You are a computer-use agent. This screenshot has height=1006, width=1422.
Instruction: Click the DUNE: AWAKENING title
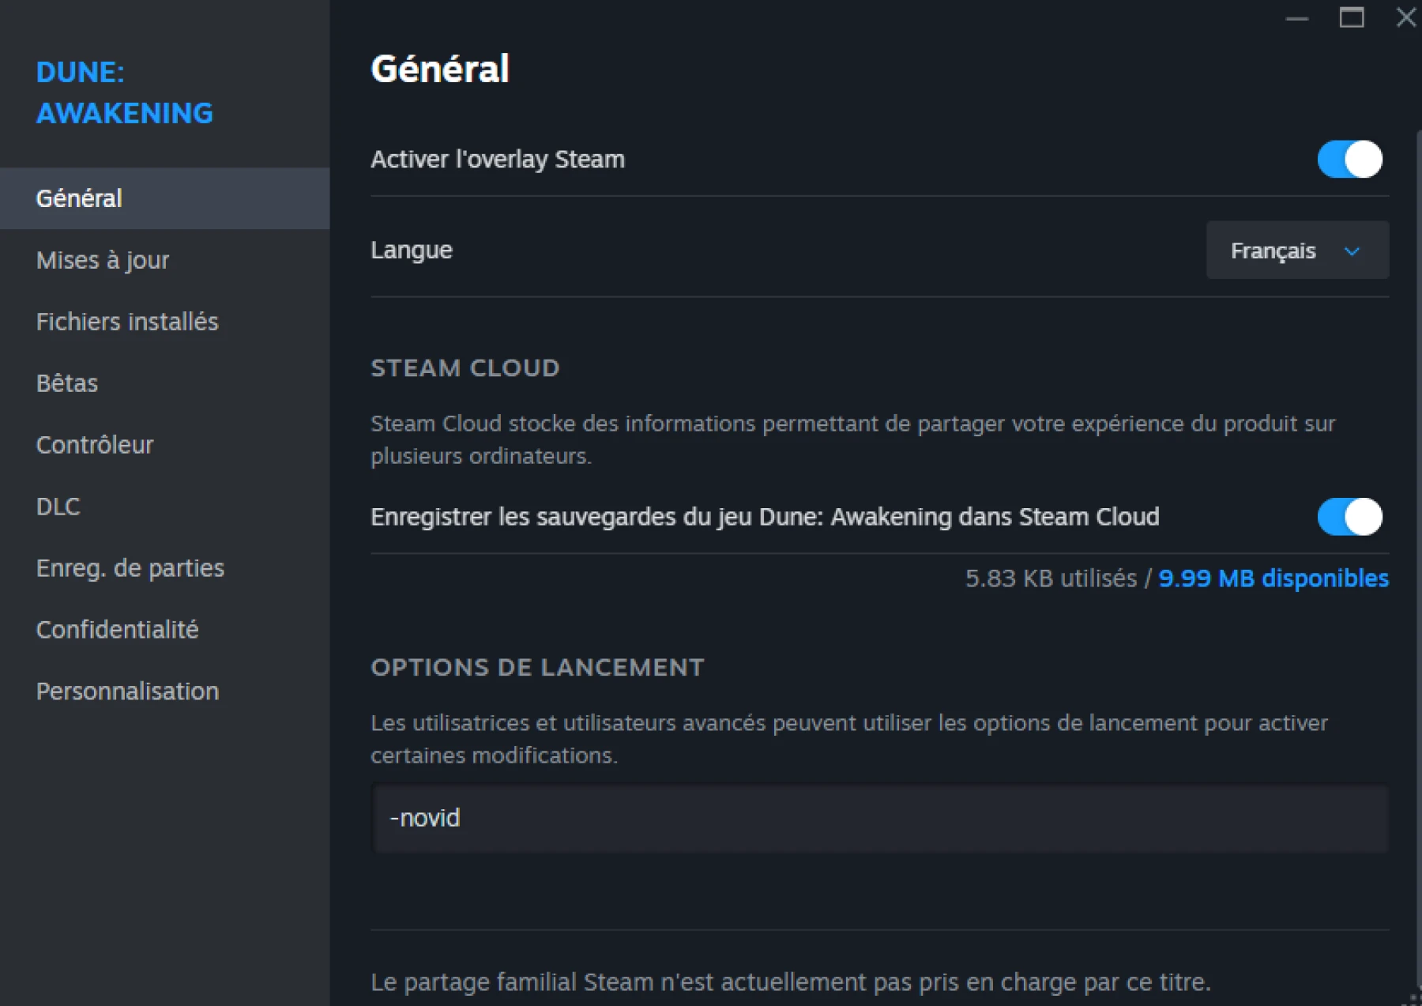[x=124, y=92]
